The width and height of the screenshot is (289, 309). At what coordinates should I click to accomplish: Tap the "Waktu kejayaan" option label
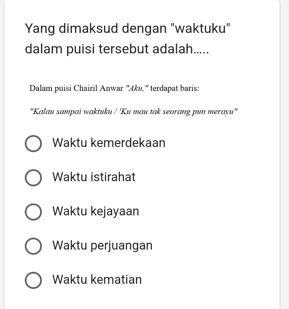96,212
